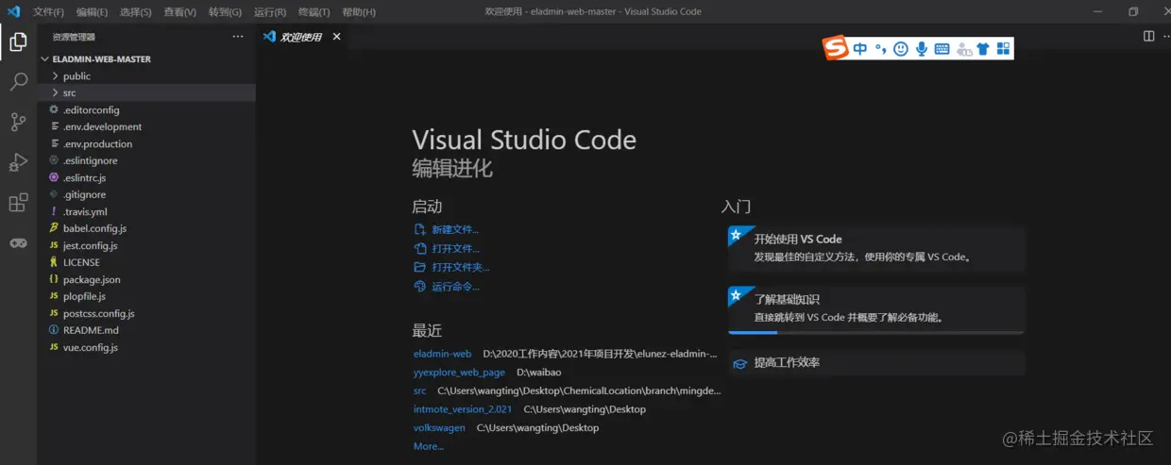Open the 编辑(E) menu
This screenshot has width=1171, height=465.
tap(92, 12)
